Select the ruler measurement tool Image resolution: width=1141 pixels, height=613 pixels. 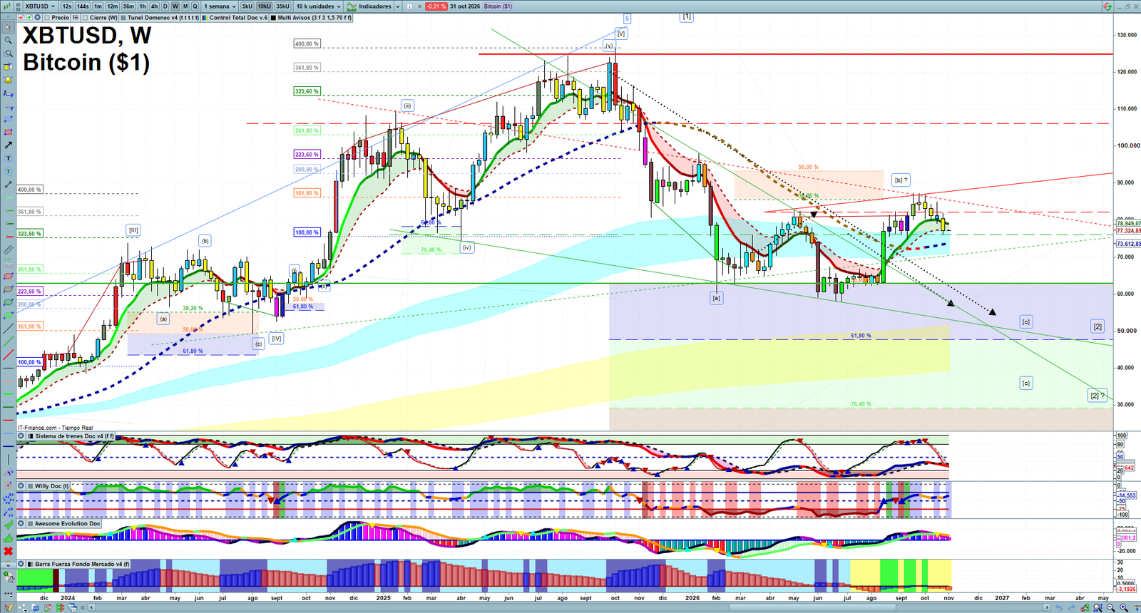coord(8,250)
